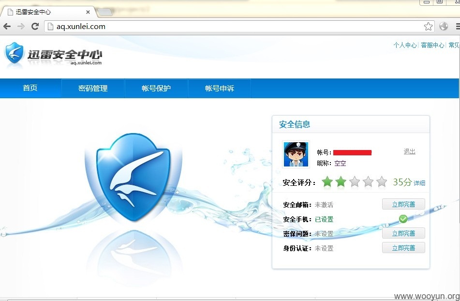The height and width of the screenshot is (301, 460).
Task: Open a new browser tab
Action: 105,12
